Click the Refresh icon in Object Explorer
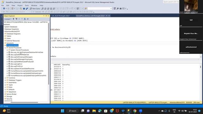This screenshot has width=203, height=114. pos(25,19)
